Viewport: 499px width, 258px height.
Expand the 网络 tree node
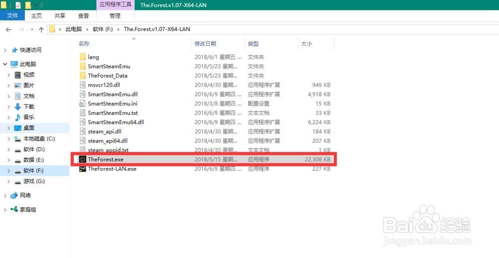coord(5,195)
